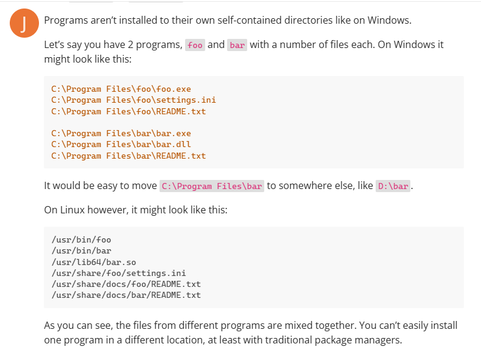Image resolution: width=481 pixels, height=355 pixels.
Task: Click the foo\settings.ini line in code block
Action: pyautogui.click(x=133, y=100)
